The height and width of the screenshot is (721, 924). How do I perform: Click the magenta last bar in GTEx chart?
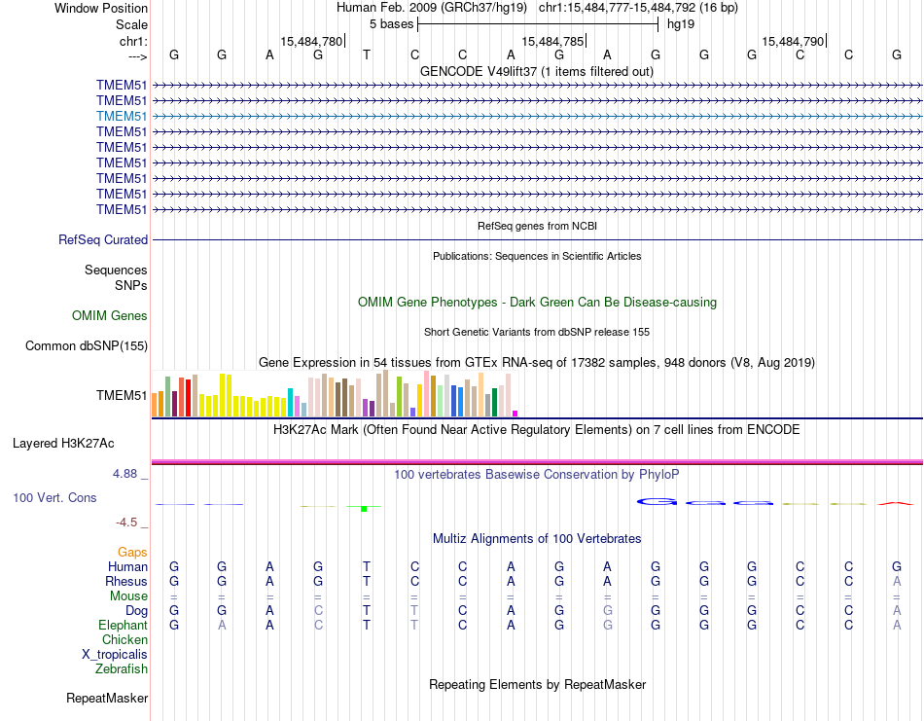click(x=515, y=414)
